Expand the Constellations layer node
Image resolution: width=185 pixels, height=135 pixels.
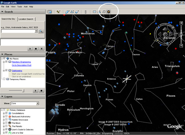[x=4, y=113]
